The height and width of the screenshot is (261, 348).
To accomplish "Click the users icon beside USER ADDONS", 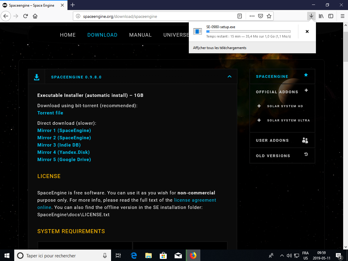I will (x=305, y=140).
